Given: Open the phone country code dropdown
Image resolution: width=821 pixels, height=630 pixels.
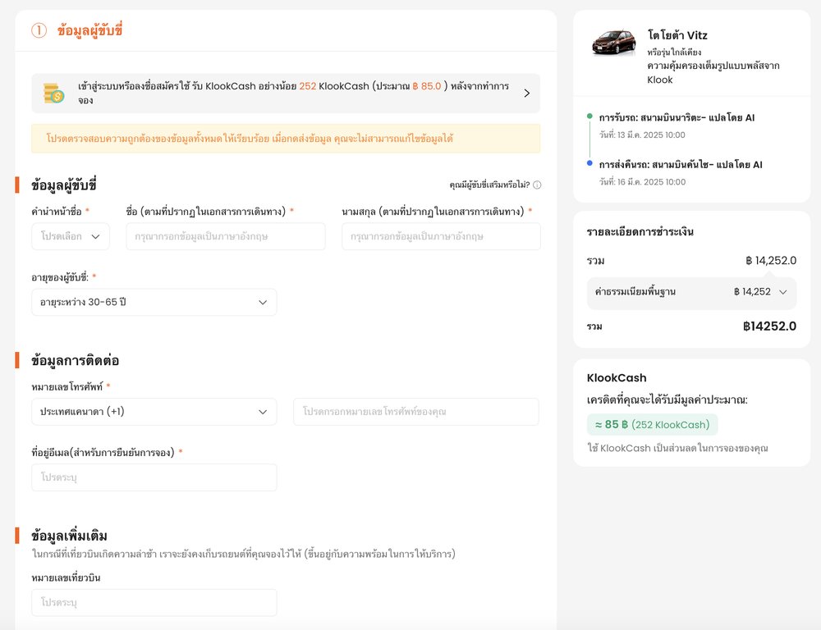Looking at the screenshot, I should coord(154,412).
